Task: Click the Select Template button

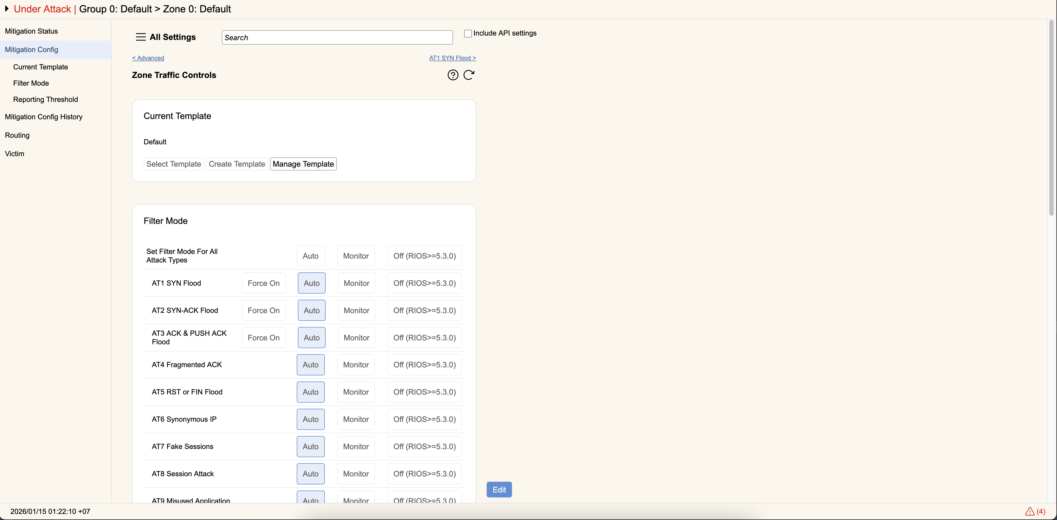Action: pos(174,164)
